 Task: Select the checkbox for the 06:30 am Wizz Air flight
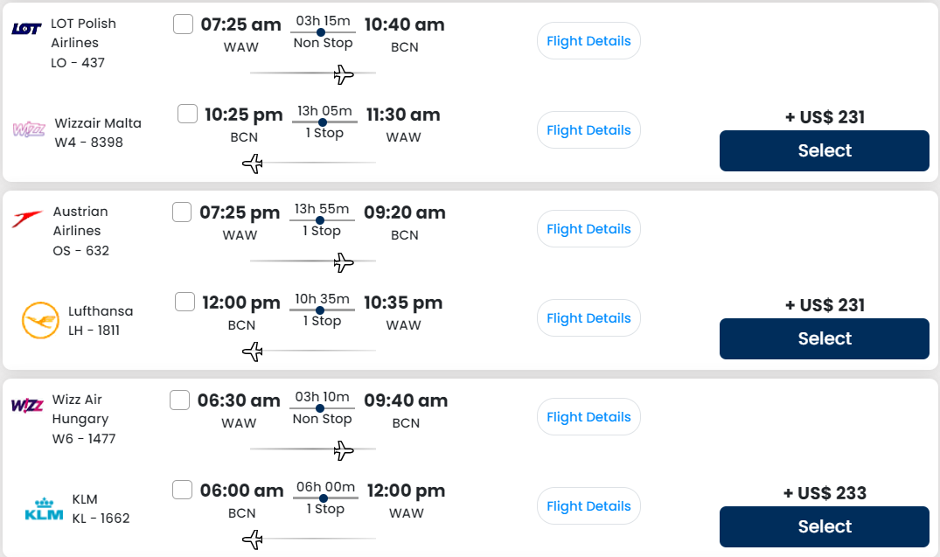tap(179, 400)
